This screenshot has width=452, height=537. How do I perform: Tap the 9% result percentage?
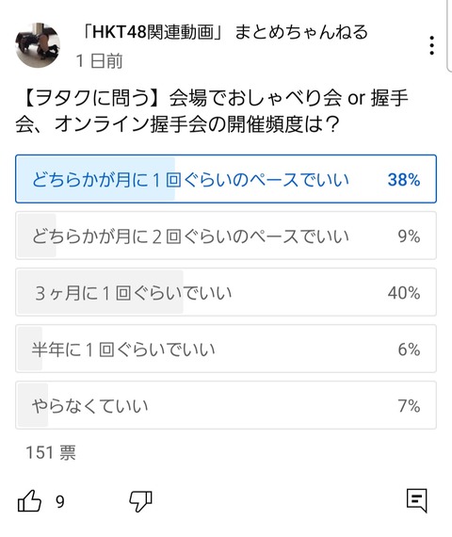point(409,236)
